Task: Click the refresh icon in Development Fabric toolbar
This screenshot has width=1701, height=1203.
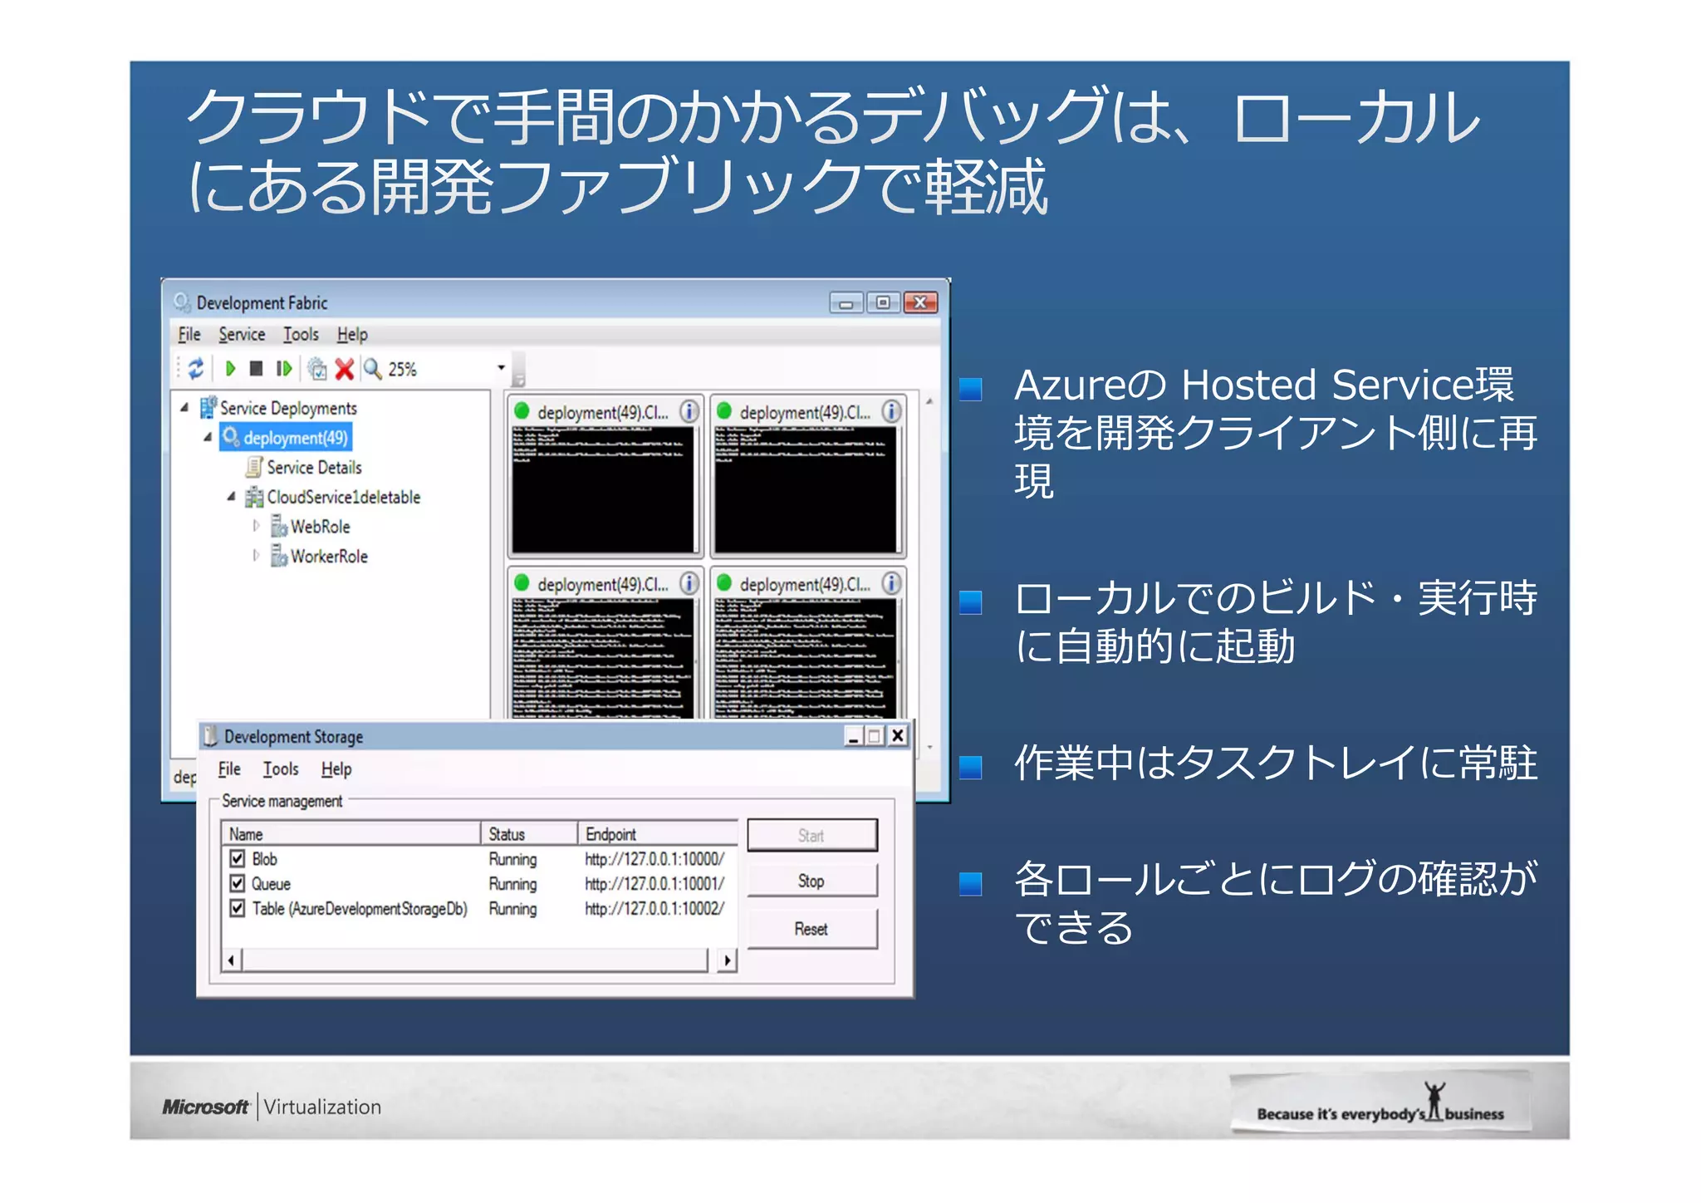Action: pos(196,368)
